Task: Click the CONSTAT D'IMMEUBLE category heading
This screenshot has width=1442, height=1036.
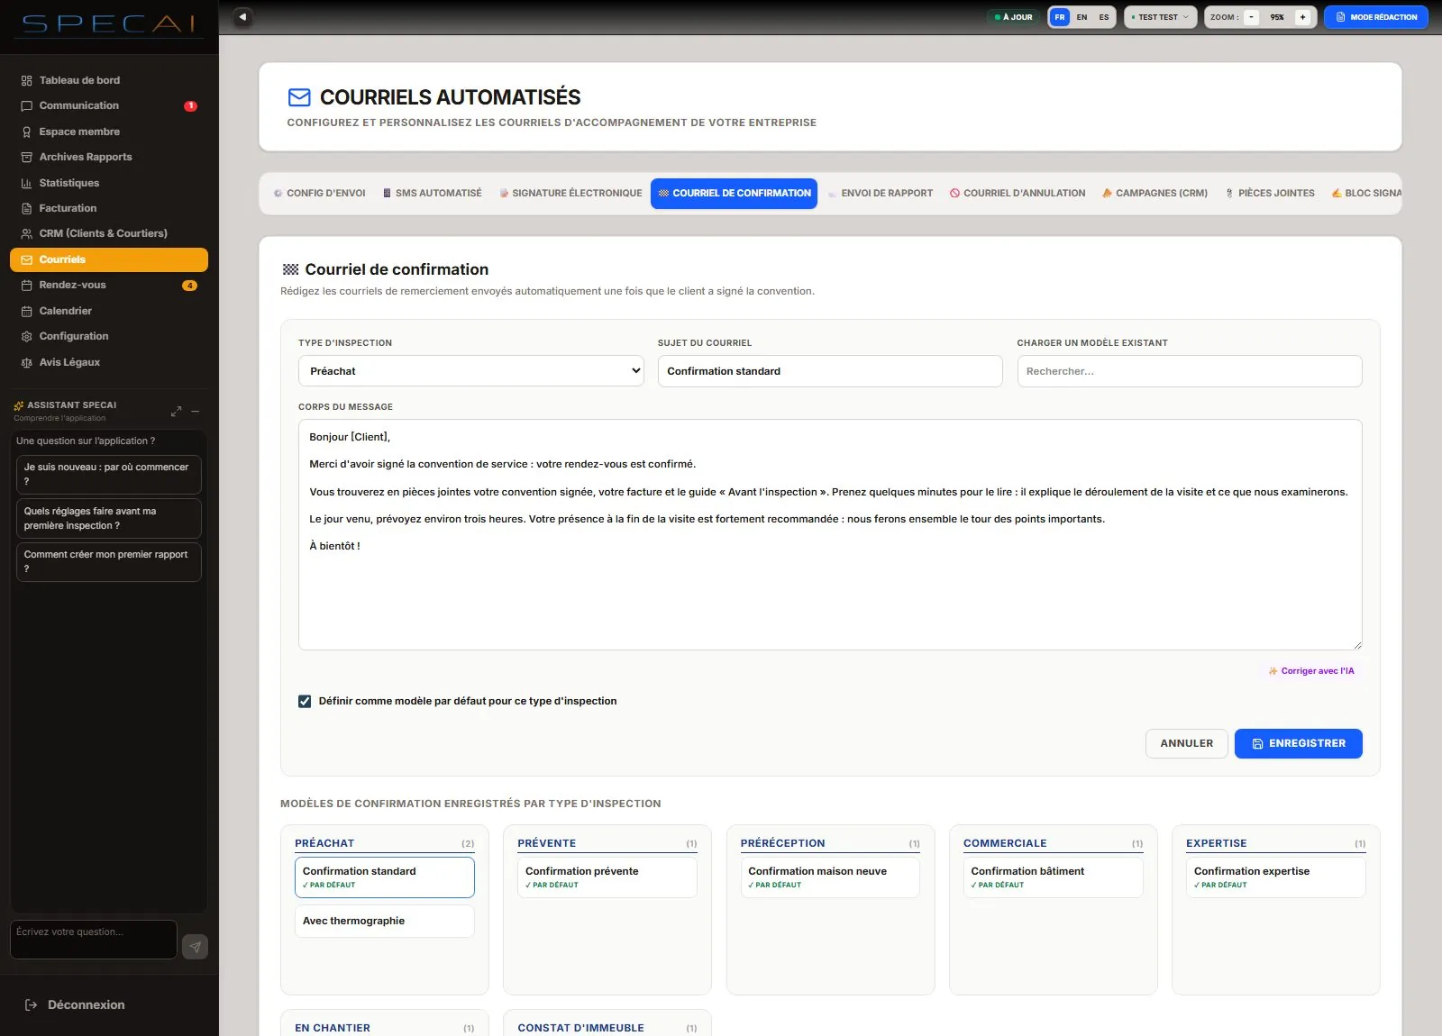Action: click(580, 1028)
